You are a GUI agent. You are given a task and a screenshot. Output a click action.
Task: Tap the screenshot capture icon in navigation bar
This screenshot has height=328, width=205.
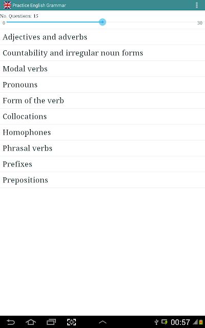71,322
